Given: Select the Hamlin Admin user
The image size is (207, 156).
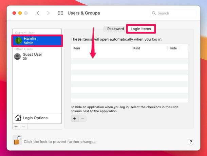Looking at the screenshot, I should tap(37, 41).
